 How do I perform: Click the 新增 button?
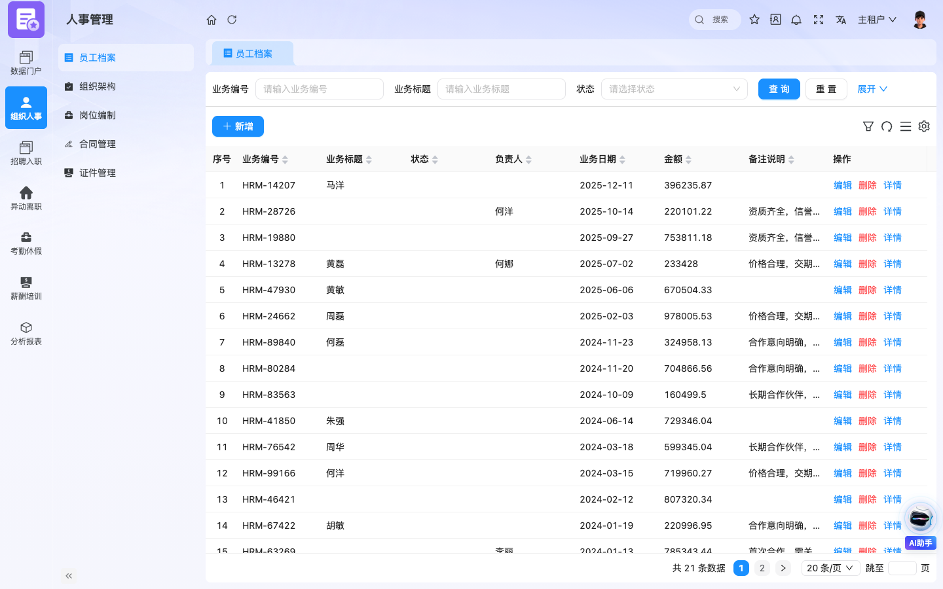click(x=238, y=126)
